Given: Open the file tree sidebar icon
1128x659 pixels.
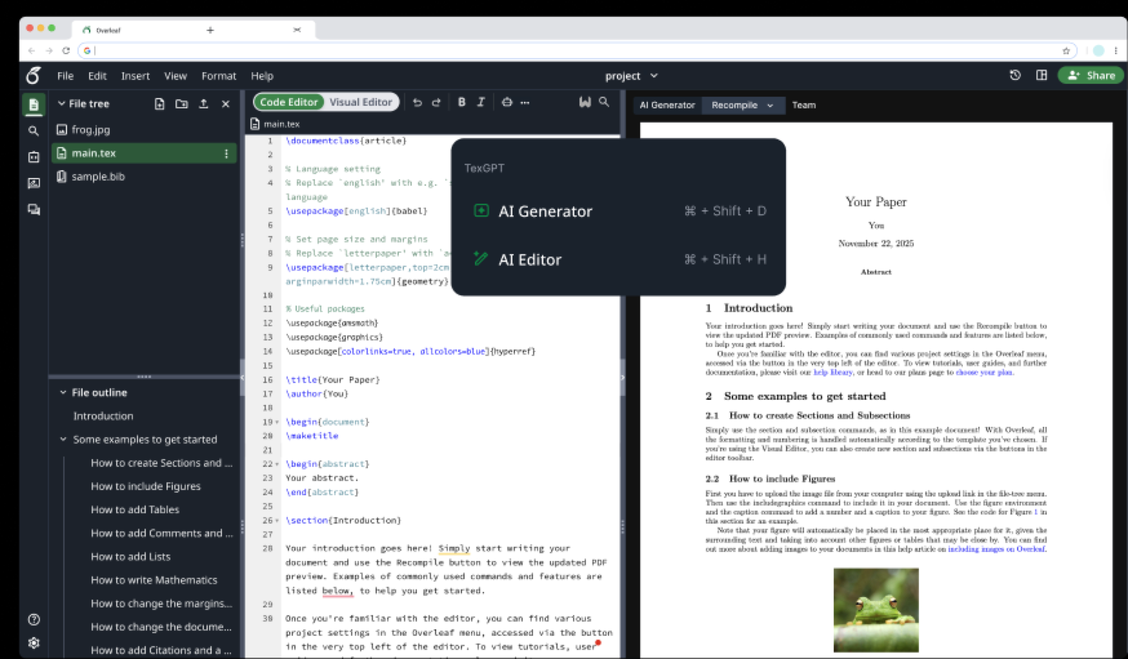Looking at the screenshot, I should pos(34,104).
